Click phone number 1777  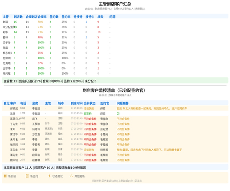click(x=23, y=113)
